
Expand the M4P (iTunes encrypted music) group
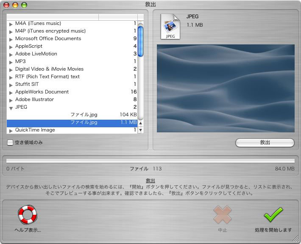pyautogui.click(x=11, y=32)
